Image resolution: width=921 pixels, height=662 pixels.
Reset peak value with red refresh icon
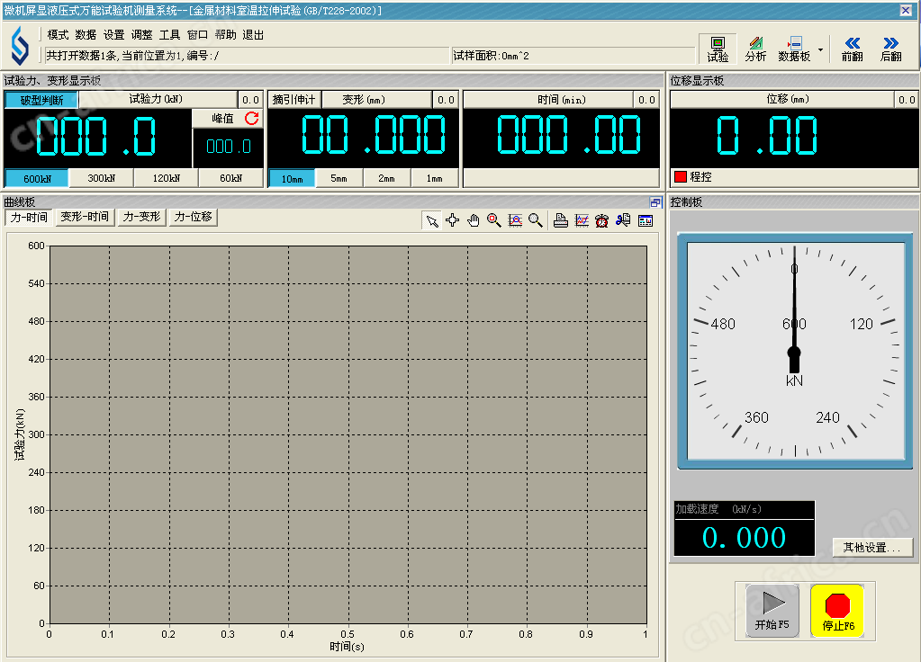(x=252, y=119)
